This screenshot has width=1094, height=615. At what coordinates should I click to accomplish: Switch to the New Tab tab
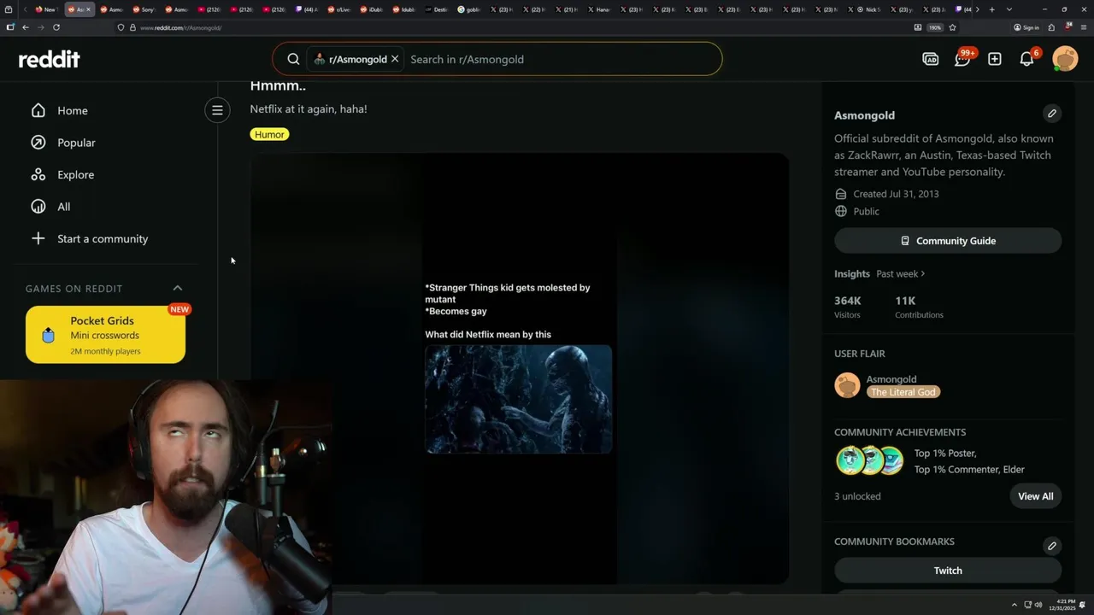click(x=46, y=9)
